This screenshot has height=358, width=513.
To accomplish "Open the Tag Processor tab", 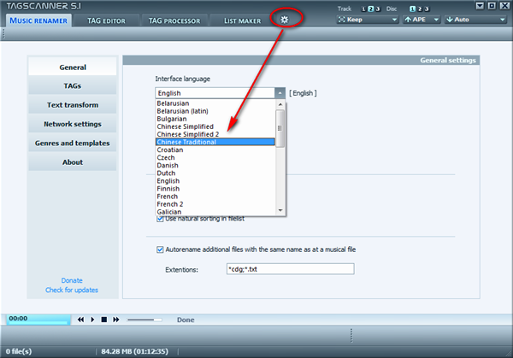I will pos(174,21).
